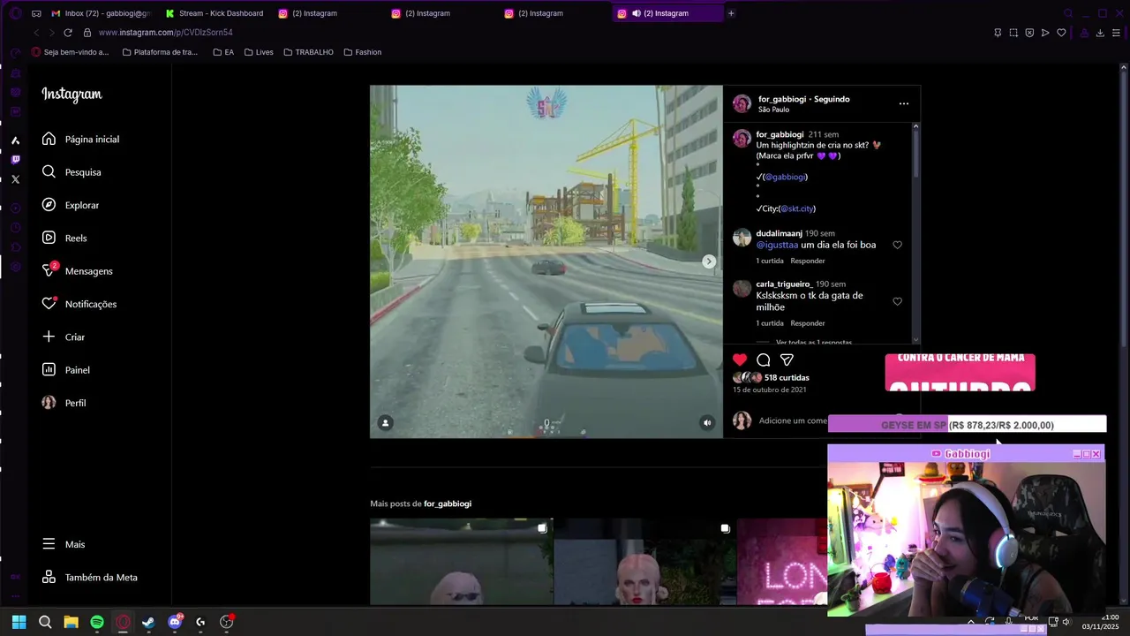Open Steam from the taskbar
Screen dimensions: 1130x636
click(x=148, y=622)
